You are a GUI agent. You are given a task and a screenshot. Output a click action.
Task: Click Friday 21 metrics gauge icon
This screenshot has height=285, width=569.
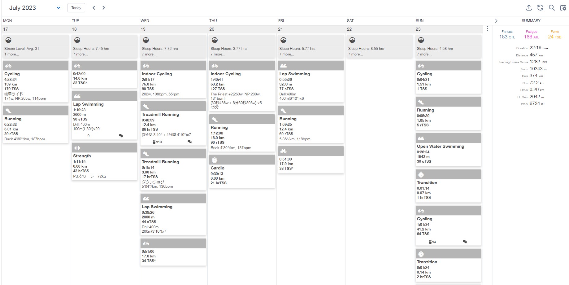[x=284, y=40]
